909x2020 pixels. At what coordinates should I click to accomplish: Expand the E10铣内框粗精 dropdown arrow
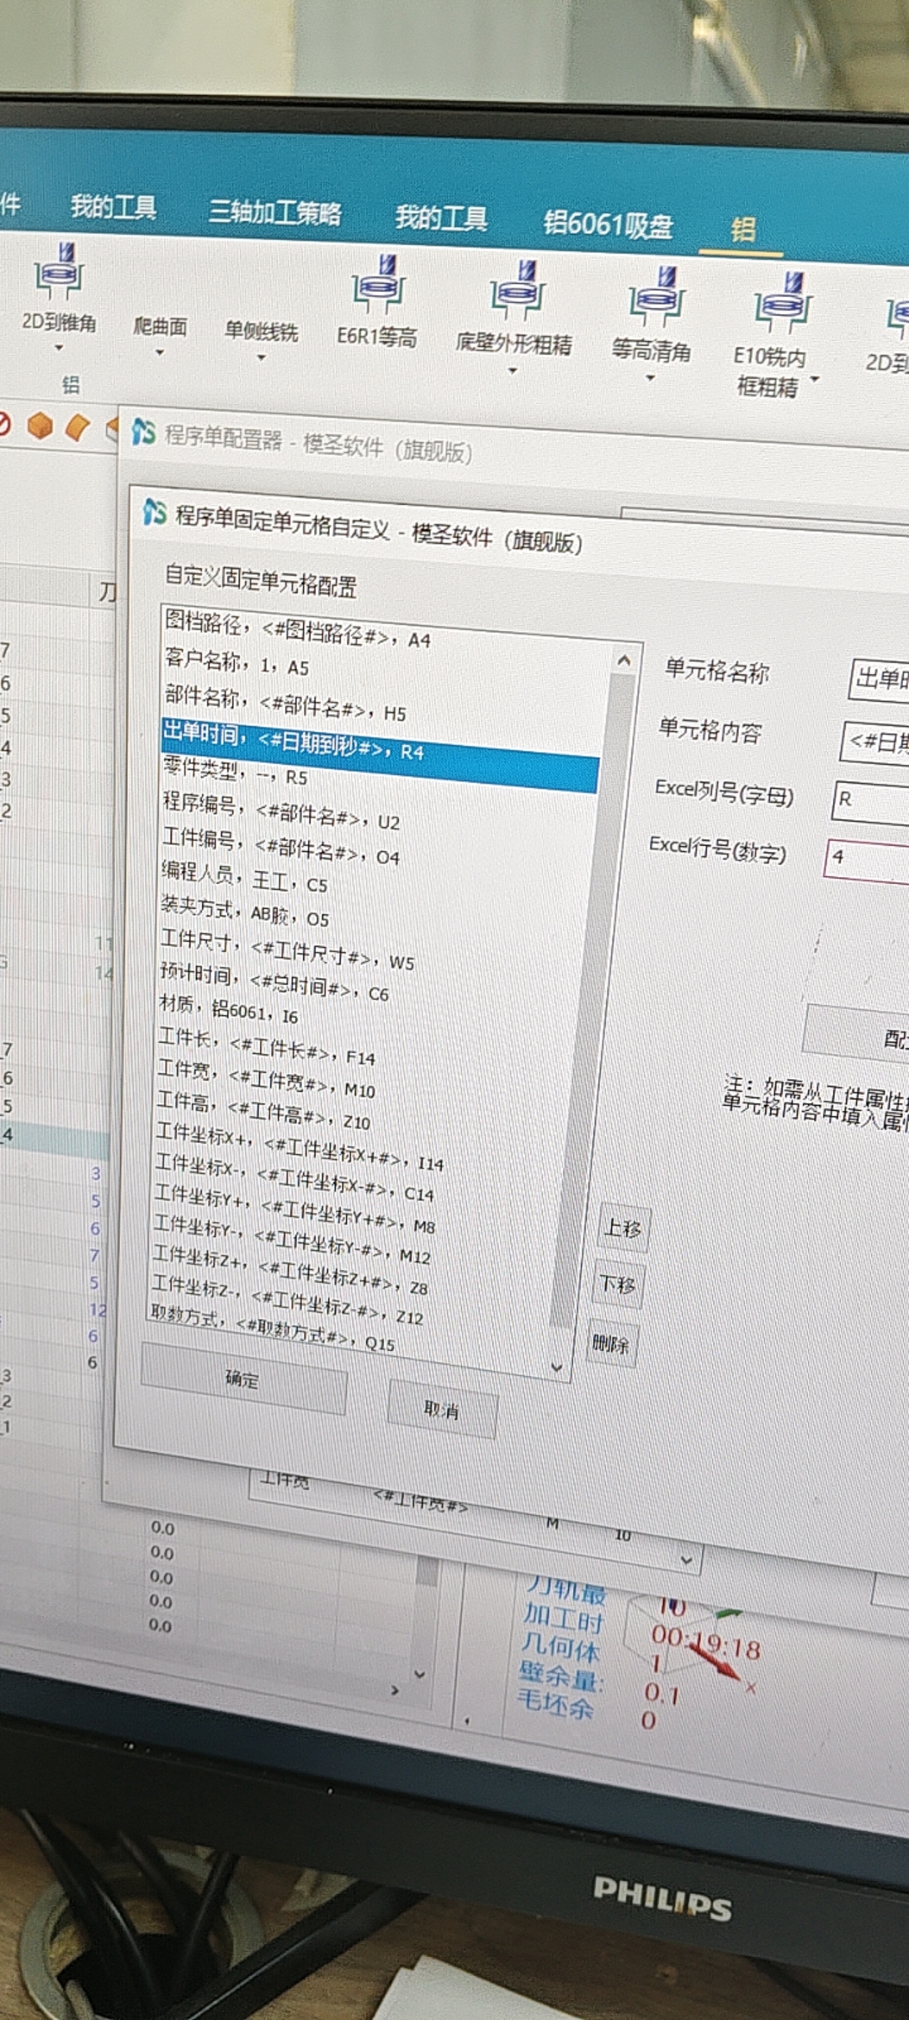pos(815,380)
